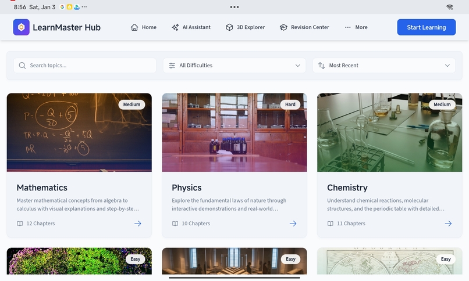
Task: Tap the 8:56 clock in status bar
Action: tap(20, 7)
